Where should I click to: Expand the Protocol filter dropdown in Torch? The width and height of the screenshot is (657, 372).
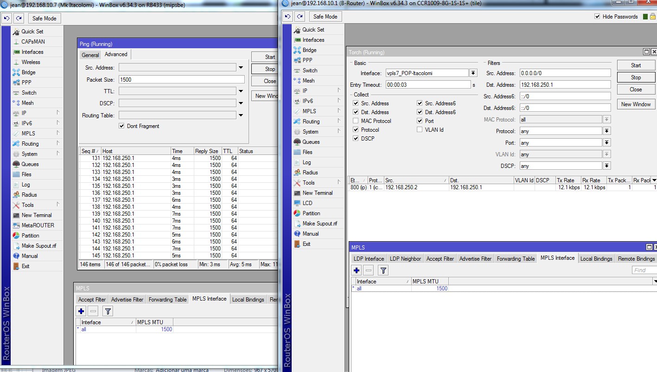click(606, 131)
